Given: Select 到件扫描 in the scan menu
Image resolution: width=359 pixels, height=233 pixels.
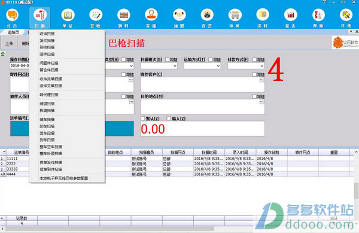Looking at the screenshot, I should coord(47,47).
